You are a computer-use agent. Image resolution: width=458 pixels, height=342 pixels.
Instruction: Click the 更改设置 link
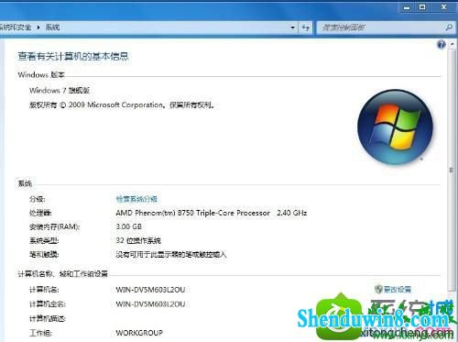pyautogui.click(x=398, y=289)
